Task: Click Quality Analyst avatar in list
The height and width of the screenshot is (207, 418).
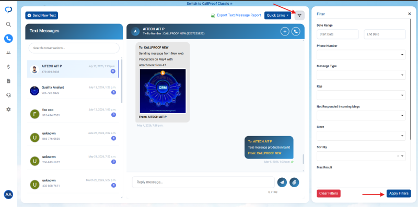Action: (x=34, y=91)
